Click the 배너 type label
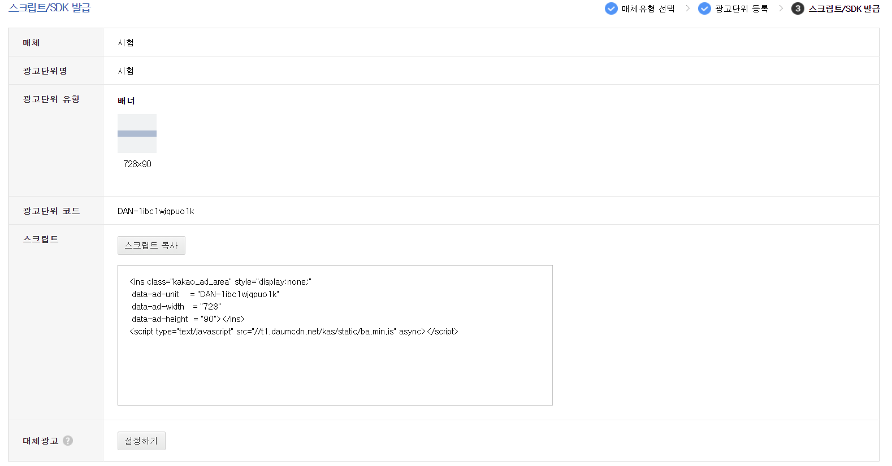Image resolution: width=892 pixels, height=466 pixels. pyautogui.click(x=126, y=101)
